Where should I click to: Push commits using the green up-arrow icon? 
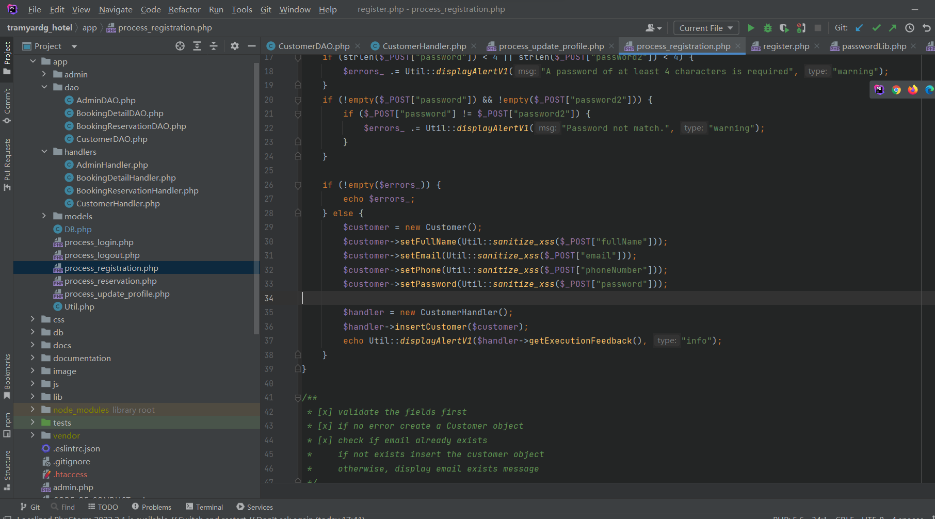[893, 28]
